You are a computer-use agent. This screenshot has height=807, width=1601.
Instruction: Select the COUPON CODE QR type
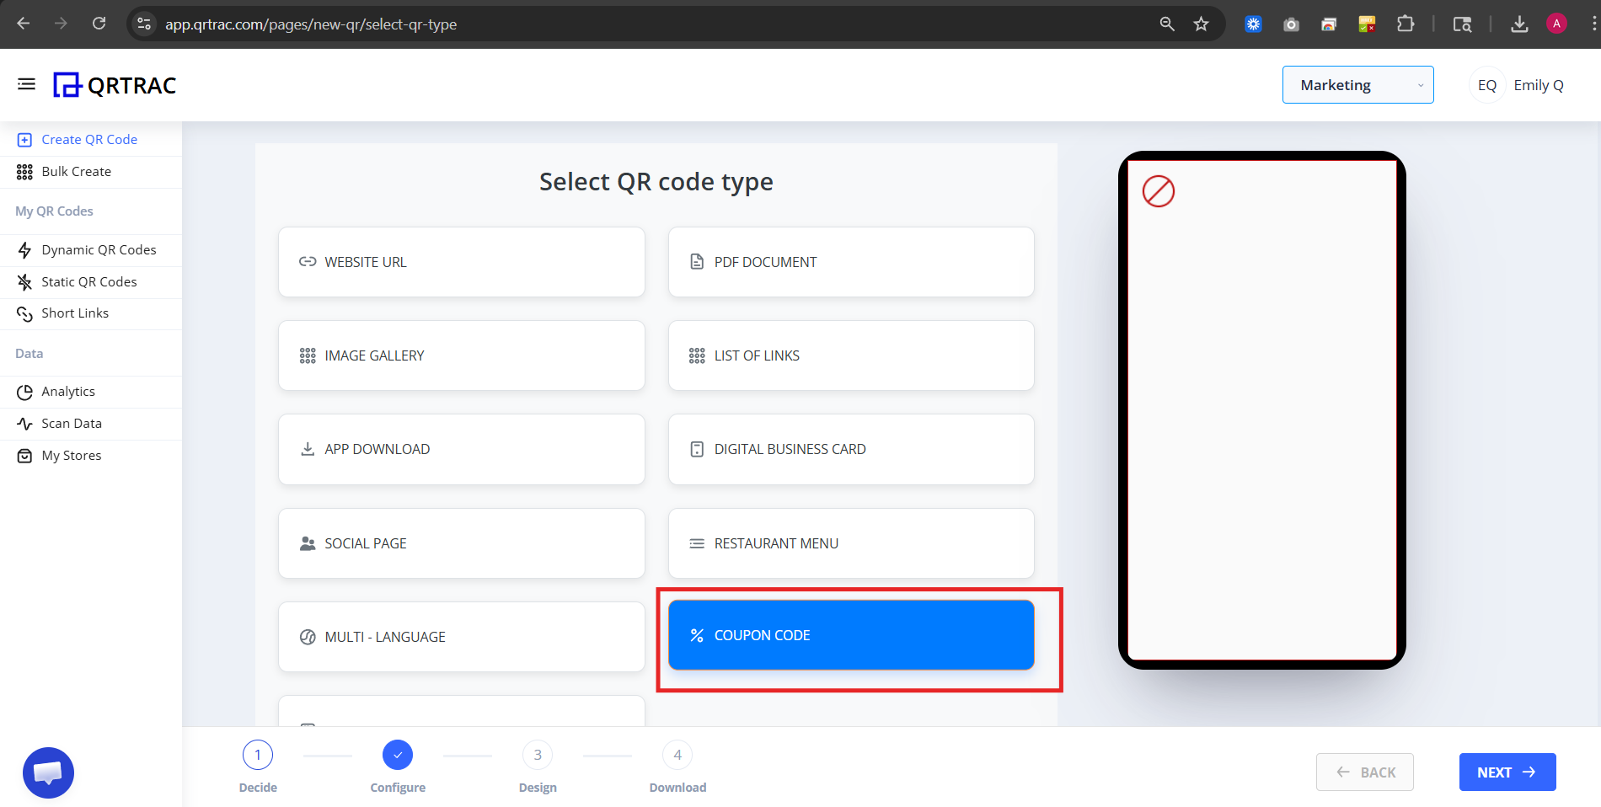tap(850, 635)
